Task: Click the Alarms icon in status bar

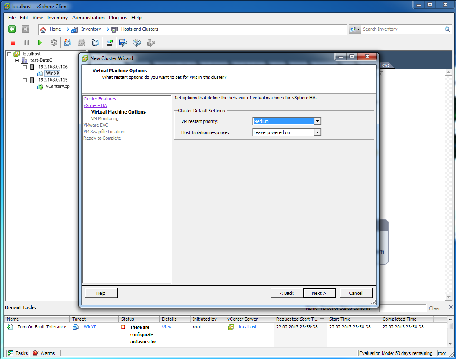Action: pos(36,353)
